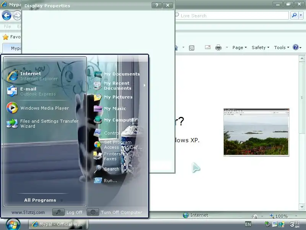Open the search provider dropdown arrow
This screenshot has height=230, width=306.
(x=301, y=15)
